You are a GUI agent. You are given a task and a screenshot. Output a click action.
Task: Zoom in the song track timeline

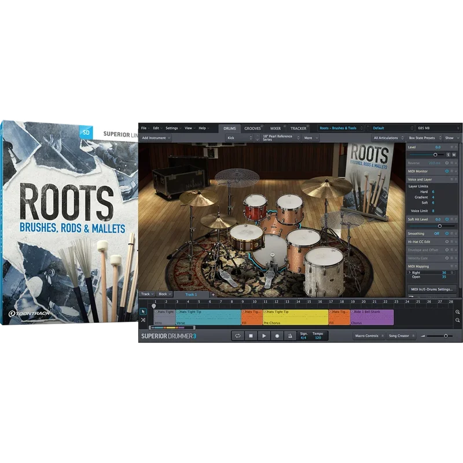click(457, 312)
